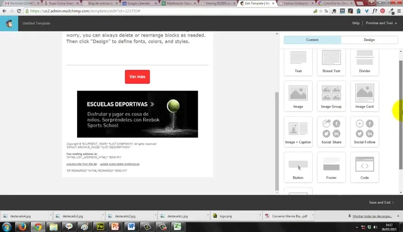Insert an Image Card block

tap(364, 96)
